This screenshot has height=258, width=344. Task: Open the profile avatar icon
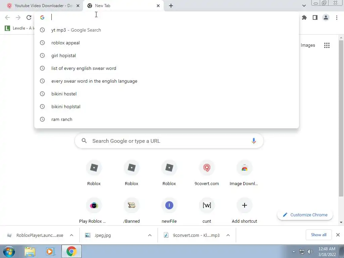(326, 17)
